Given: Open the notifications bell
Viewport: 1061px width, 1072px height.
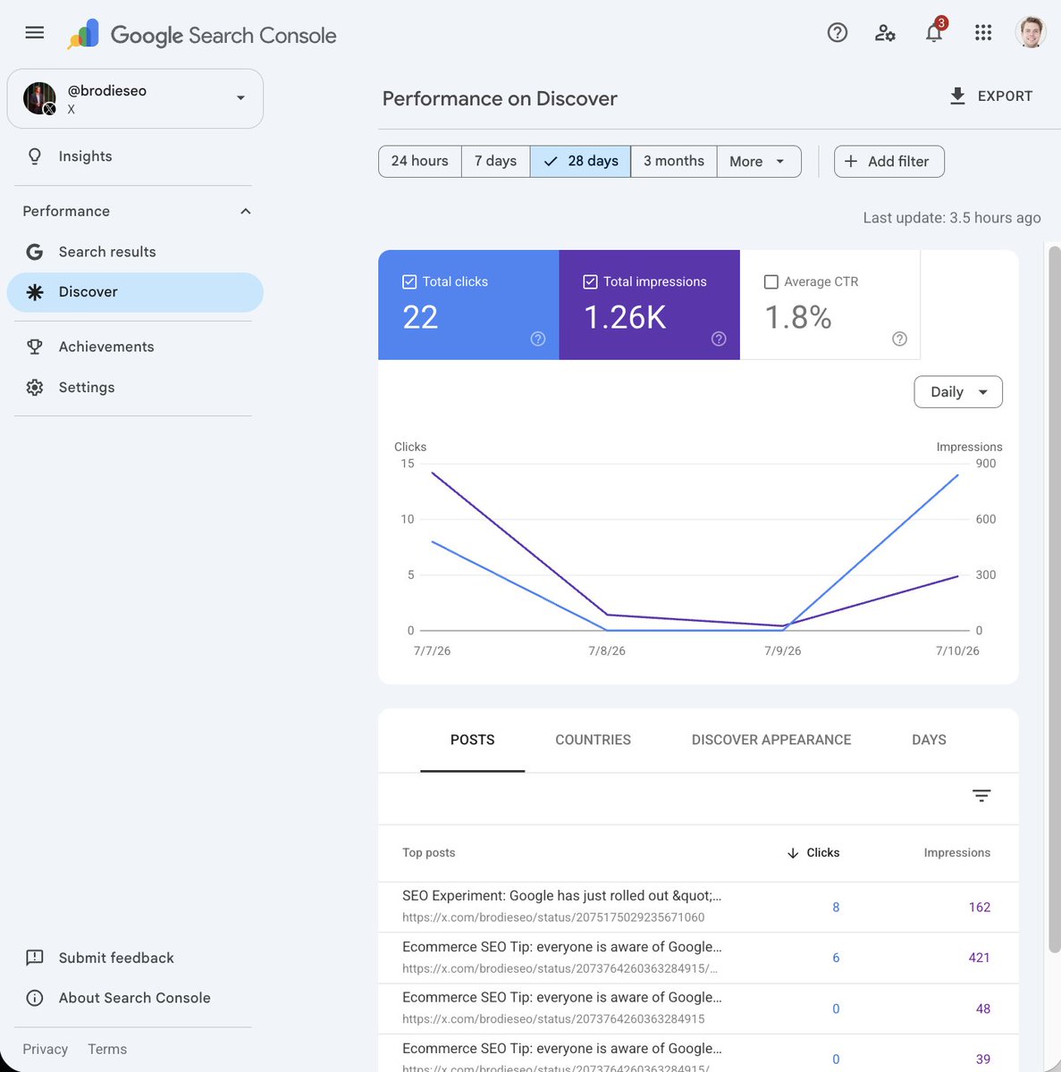Looking at the screenshot, I should click(x=934, y=33).
